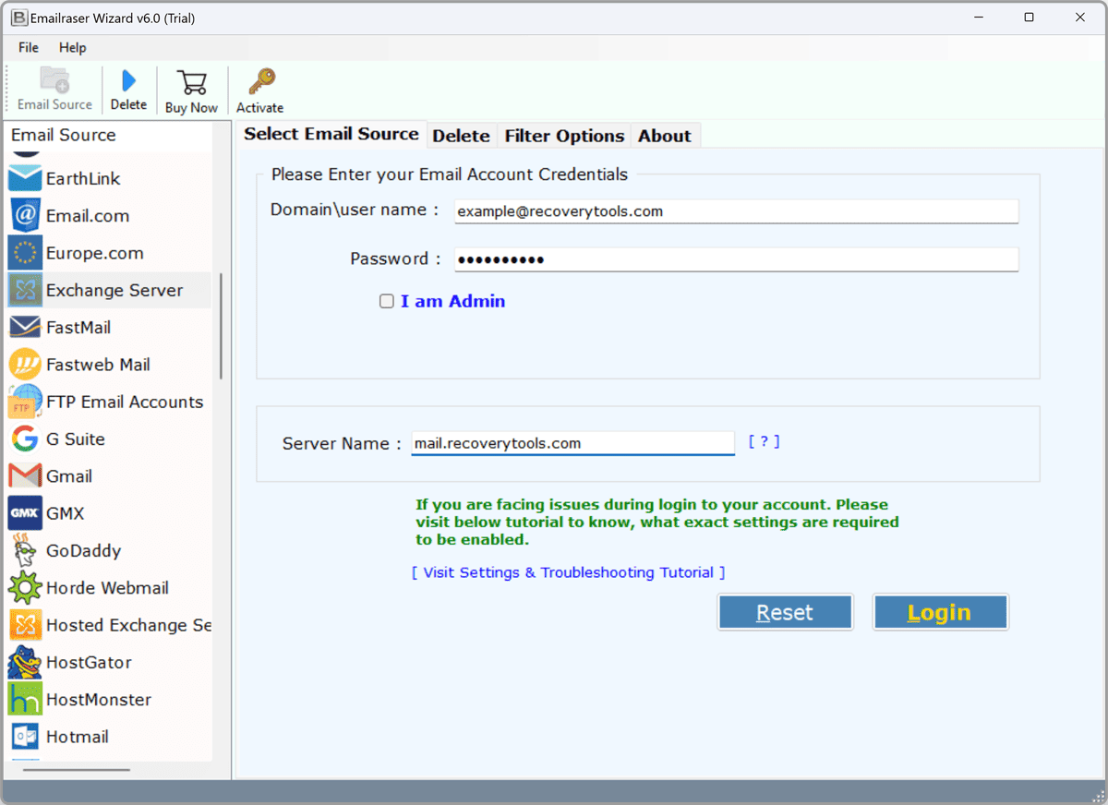Select the Europe.com label text

pos(95,253)
